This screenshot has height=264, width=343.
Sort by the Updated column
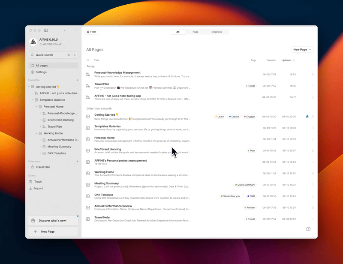pyautogui.click(x=288, y=60)
